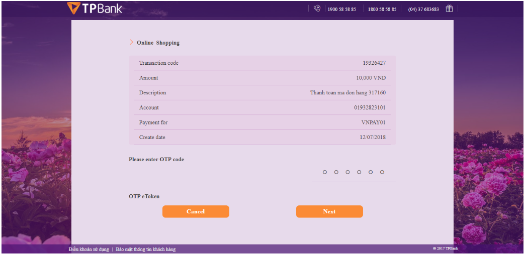Click the orange chevron beside Online Shopping
The width and height of the screenshot is (526, 256).
132,42
